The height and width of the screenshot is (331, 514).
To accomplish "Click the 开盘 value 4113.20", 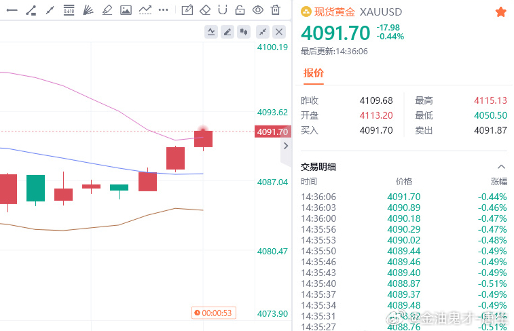I will coord(376,115).
